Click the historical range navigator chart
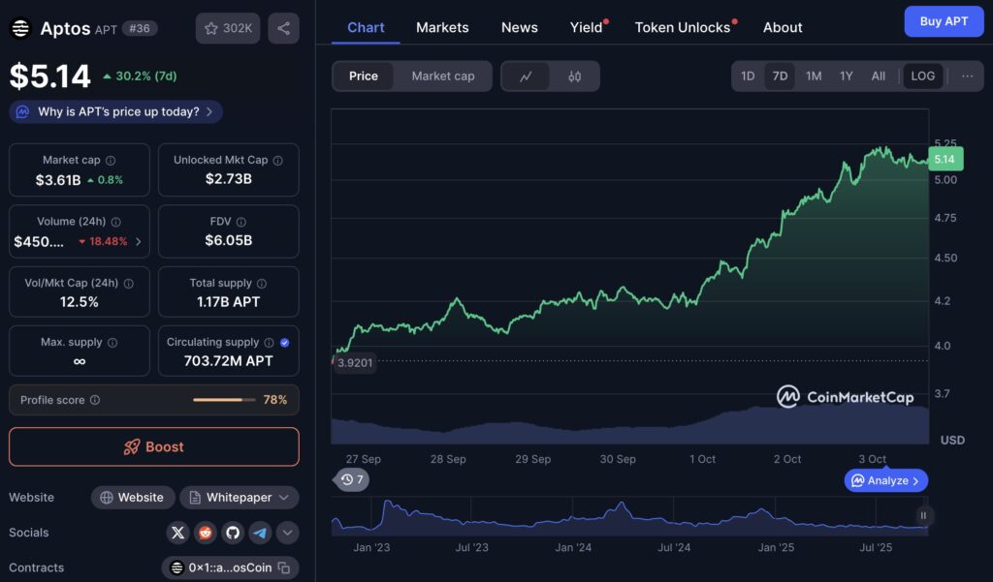 [x=629, y=517]
